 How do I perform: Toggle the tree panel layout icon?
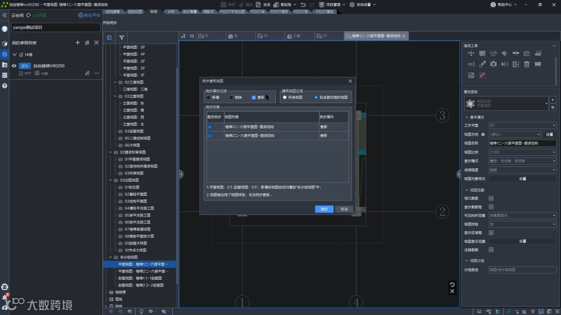tap(109, 37)
